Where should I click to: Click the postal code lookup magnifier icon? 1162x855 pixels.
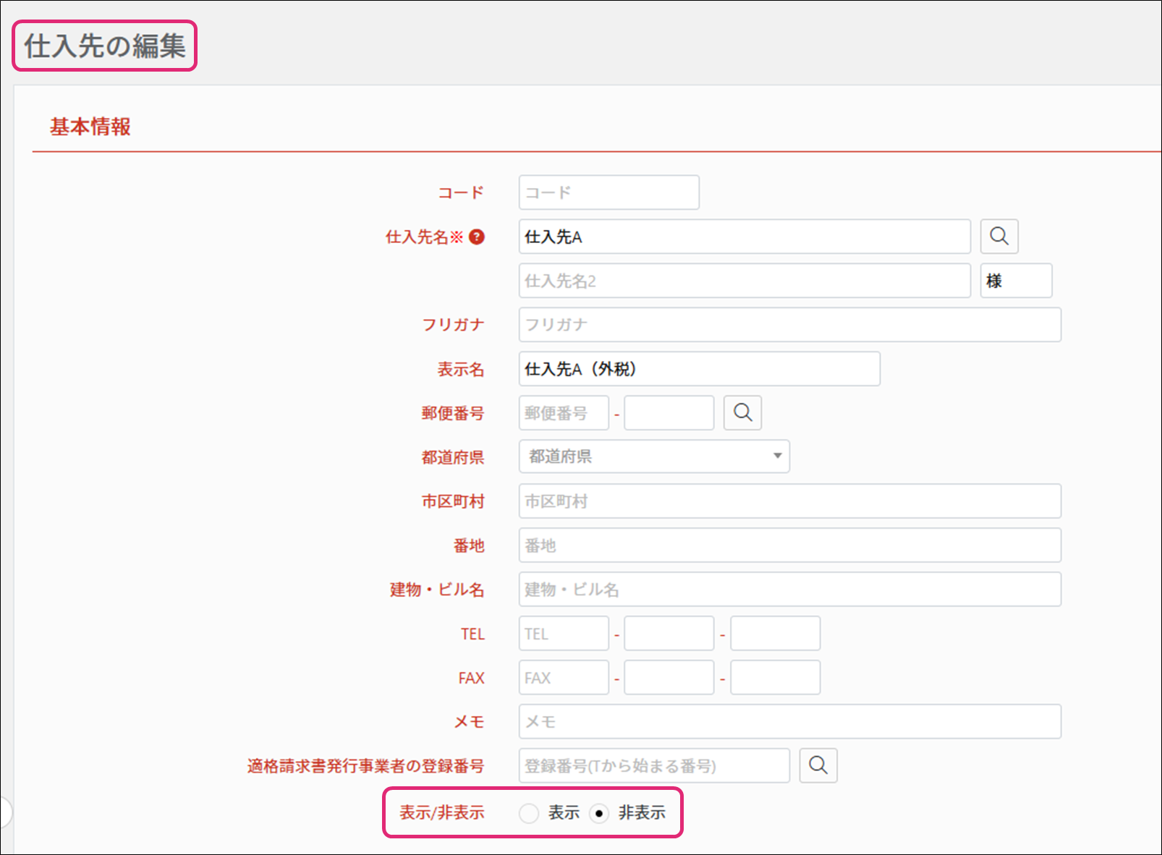742,413
